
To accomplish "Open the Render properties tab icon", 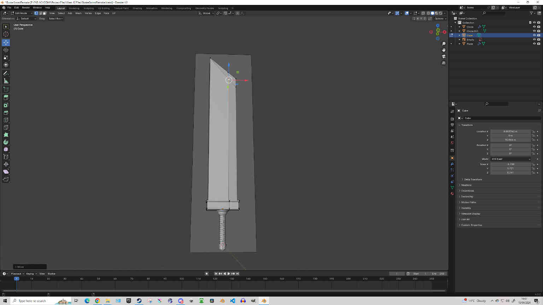I will (x=452, y=119).
